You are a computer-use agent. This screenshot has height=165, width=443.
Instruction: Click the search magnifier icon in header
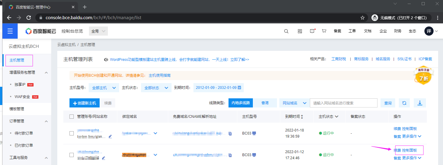(286, 31)
